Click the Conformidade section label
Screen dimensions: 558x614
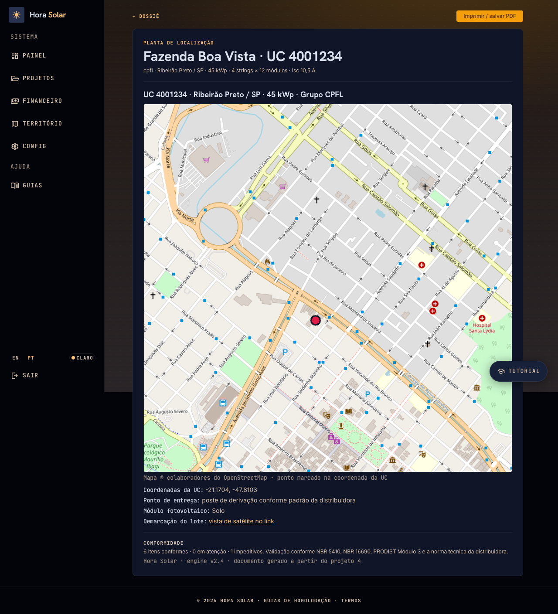pos(163,543)
